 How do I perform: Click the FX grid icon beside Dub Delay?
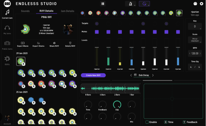[135, 75]
